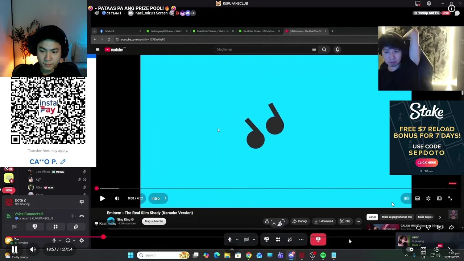
Task: Enter fullscreen on the YouTube player
Action: pos(450,198)
